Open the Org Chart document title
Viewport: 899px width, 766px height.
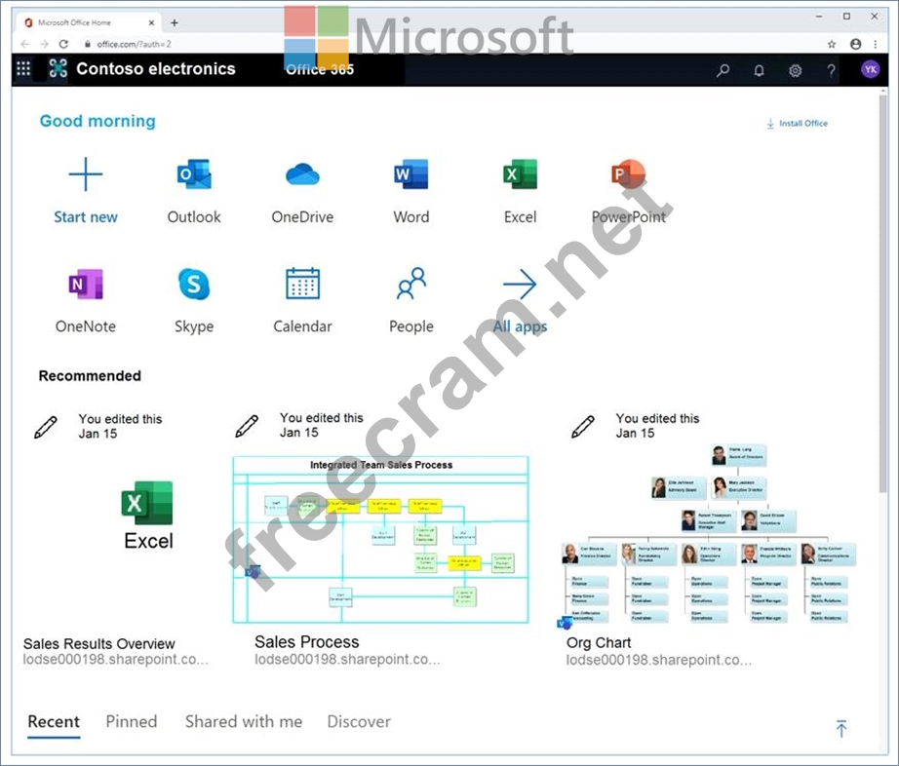(x=599, y=643)
